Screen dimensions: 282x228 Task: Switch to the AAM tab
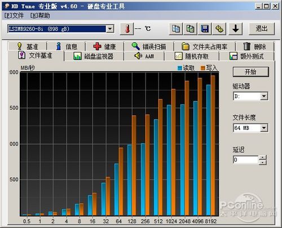coord(144,56)
